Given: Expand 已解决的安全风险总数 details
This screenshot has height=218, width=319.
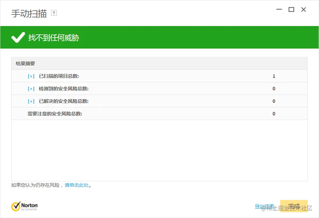Looking at the screenshot, I should point(31,101).
